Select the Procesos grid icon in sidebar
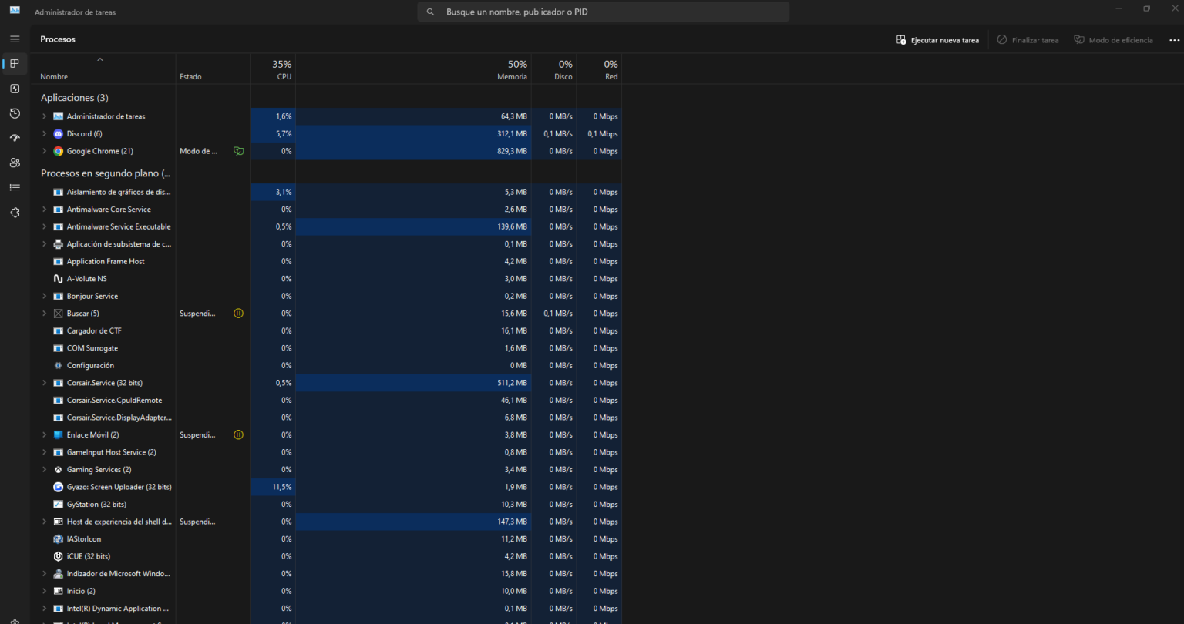Image resolution: width=1184 pixels, height=624 pixels. tap(14, 64)
